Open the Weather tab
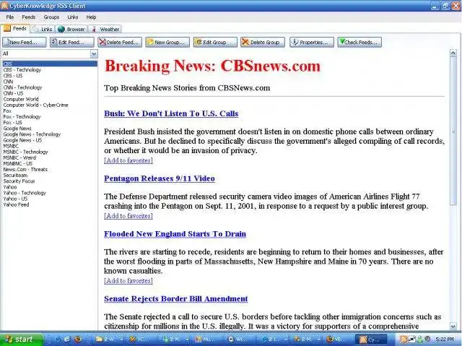Viewport: 462px width, 346px height. click(105, 29)
